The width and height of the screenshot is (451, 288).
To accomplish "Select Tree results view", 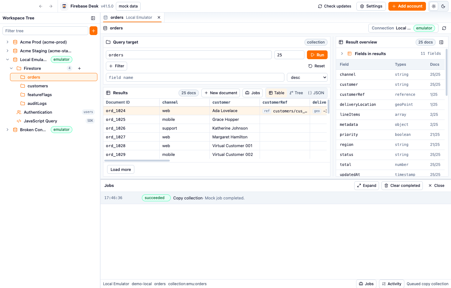I will tap(296, 93).
